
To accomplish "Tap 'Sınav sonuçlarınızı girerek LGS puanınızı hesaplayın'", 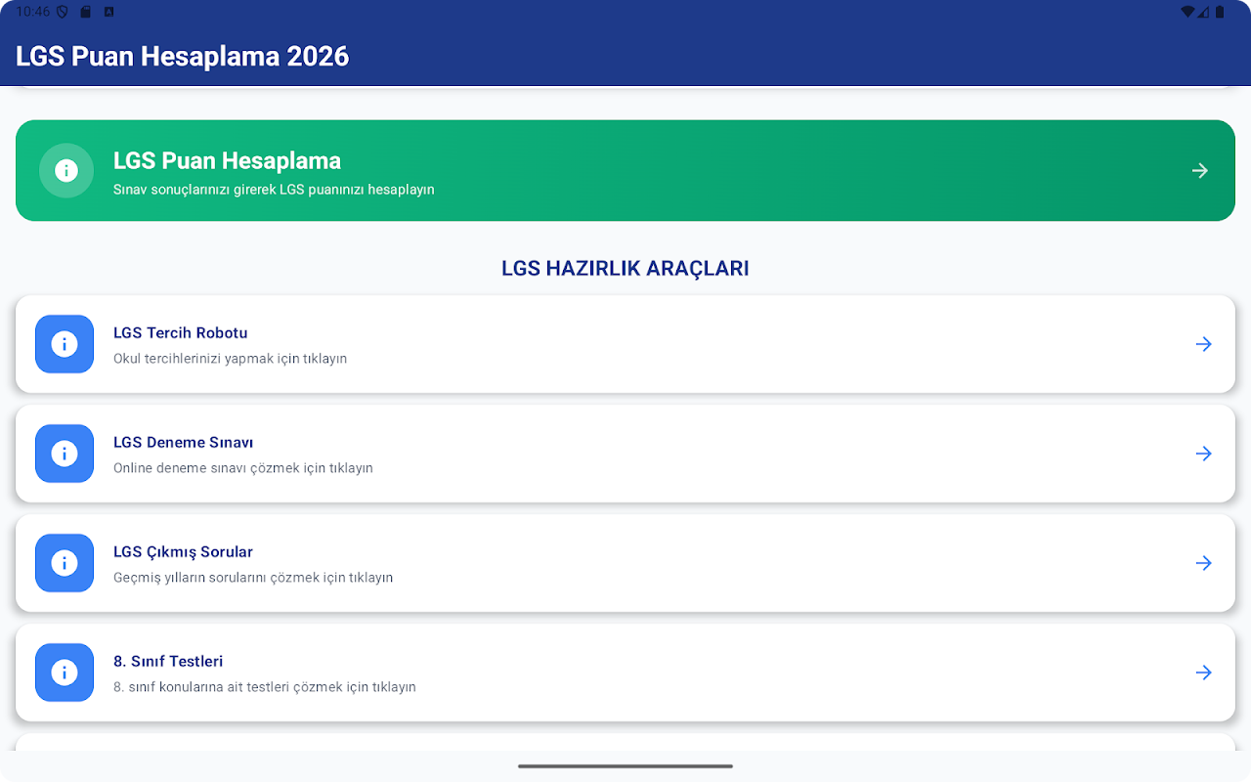I will coord(274,190).
